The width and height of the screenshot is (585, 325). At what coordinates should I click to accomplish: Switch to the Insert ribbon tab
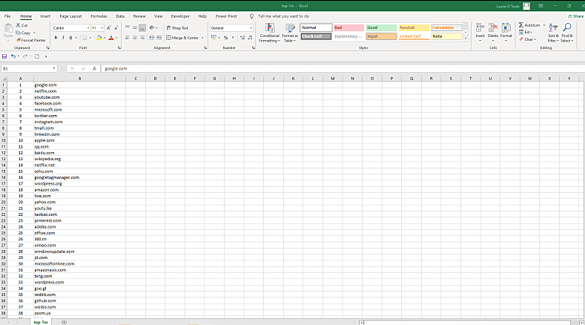click(x=45, y=16)
